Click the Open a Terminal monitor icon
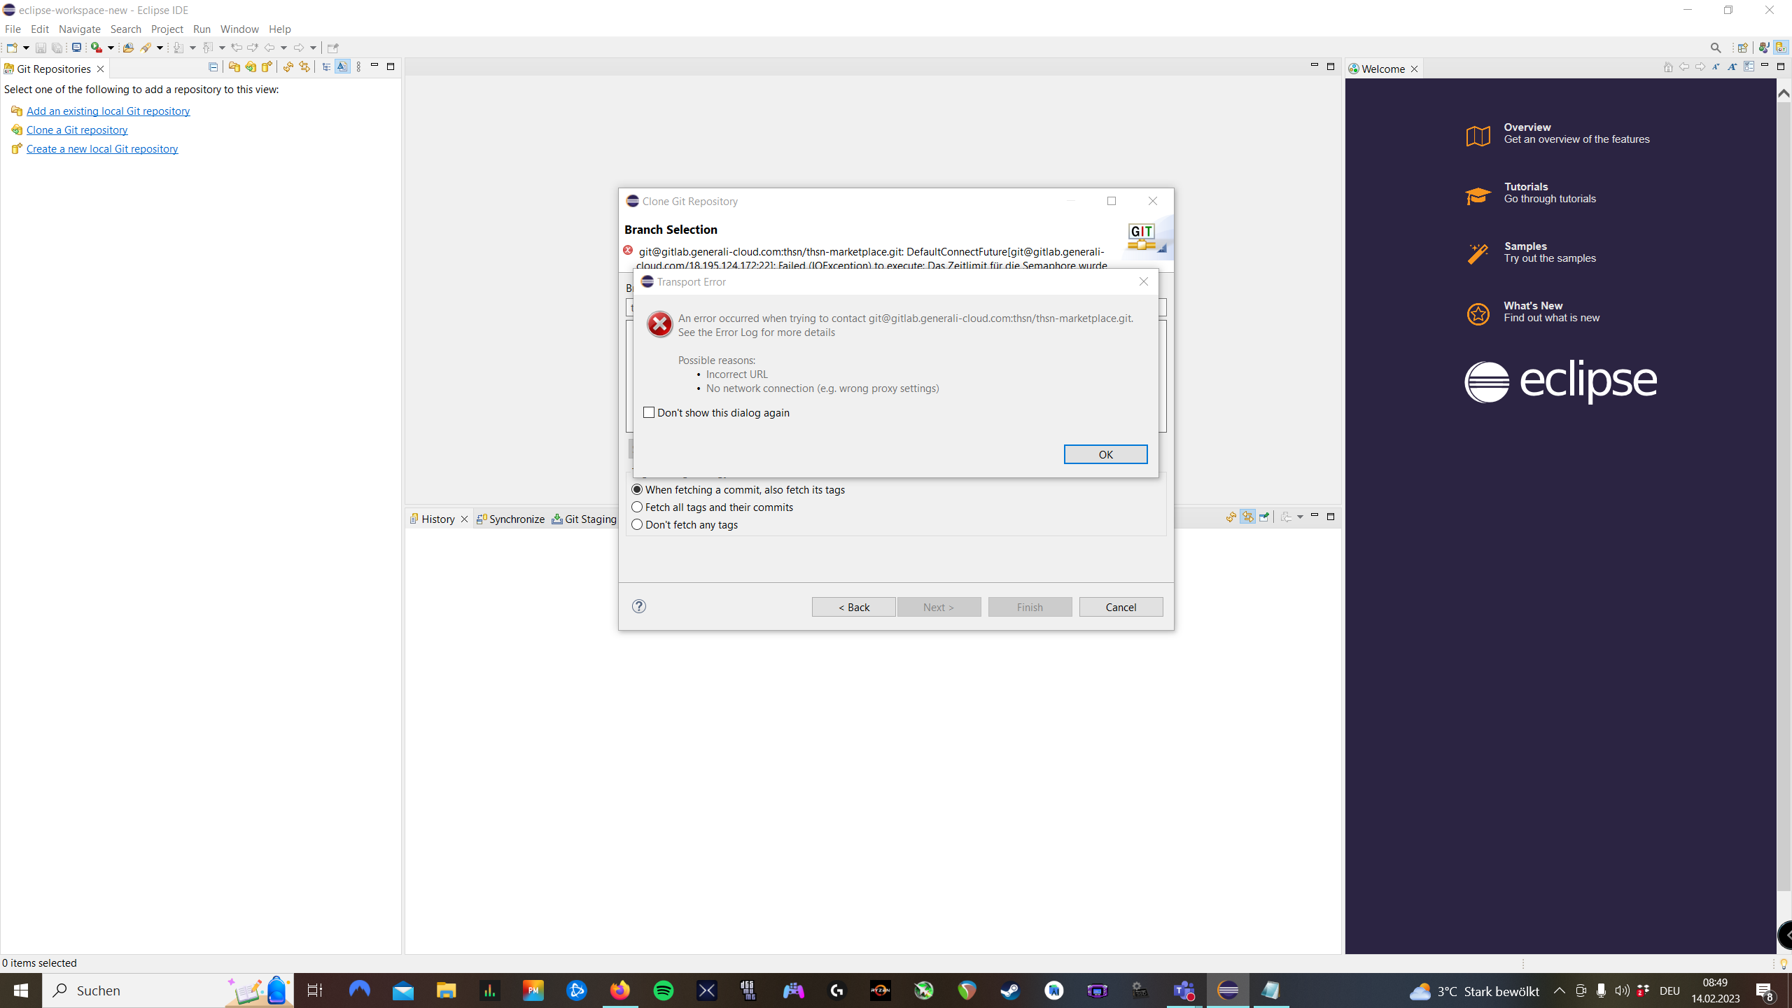The image size is (1792, 1008). click(76, 48)
